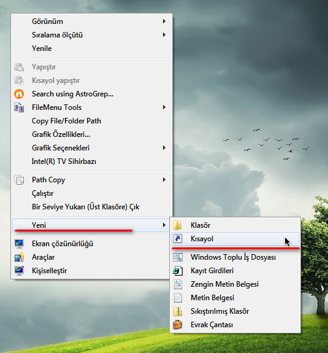Click the disabled Yapıştır entry
This screenshot has height=353, width=328.
click(x=92, y=67)
